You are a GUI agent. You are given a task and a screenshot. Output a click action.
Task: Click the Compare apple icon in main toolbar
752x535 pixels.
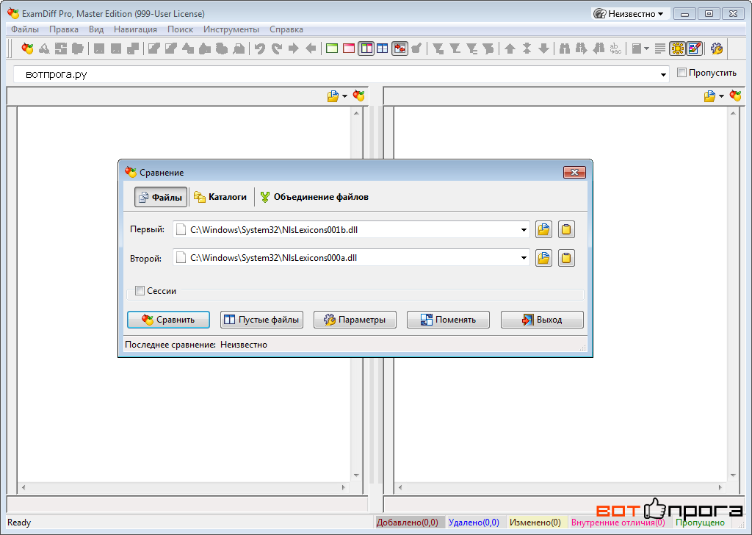27,49
